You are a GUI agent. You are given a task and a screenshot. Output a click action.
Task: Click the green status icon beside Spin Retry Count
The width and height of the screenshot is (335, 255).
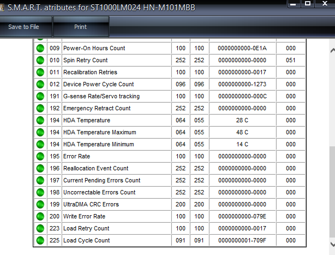40,61
